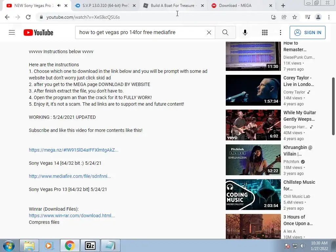This screenshot has height=252, width=336.
Task: Open the notepad-like app on the taskbar
Action: tap(110, 245)
